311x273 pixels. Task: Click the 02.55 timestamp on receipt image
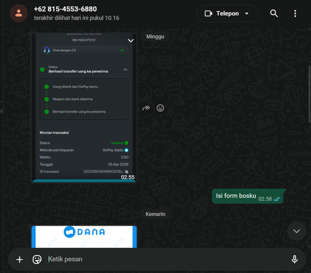pos(128,177)
